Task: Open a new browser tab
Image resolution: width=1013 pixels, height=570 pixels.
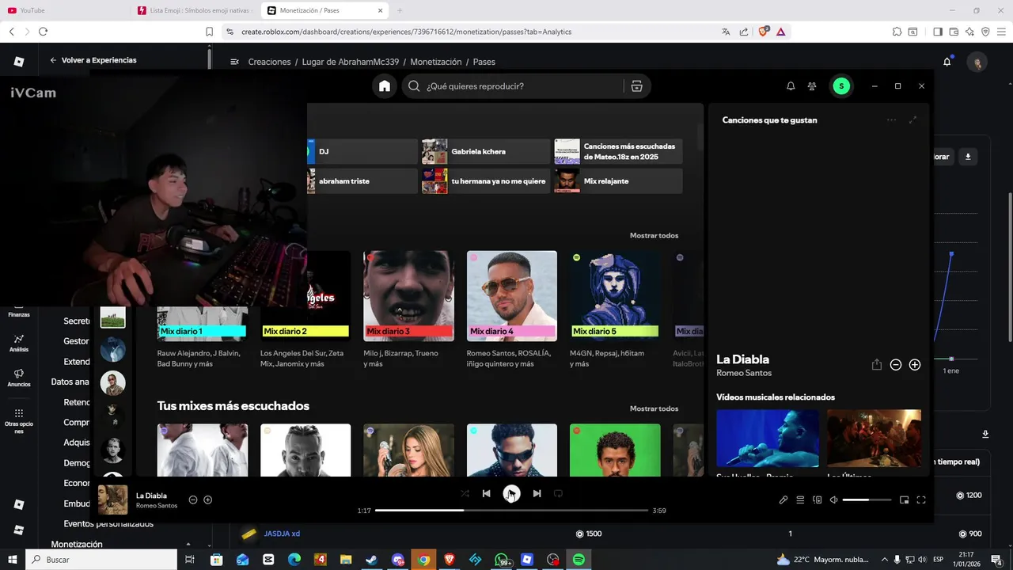Action: pyautogui.click(x=400, y=10)
